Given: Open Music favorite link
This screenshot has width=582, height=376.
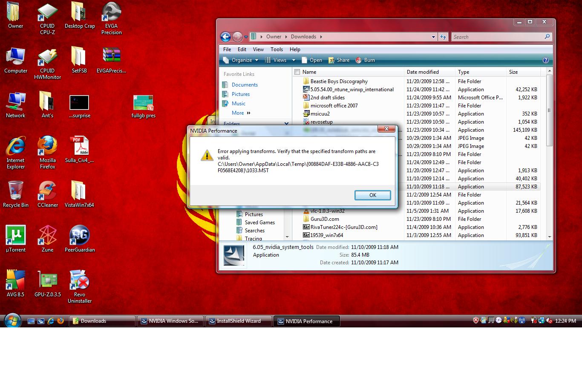Looking at the screenshot, I should [x=239, y=104].
